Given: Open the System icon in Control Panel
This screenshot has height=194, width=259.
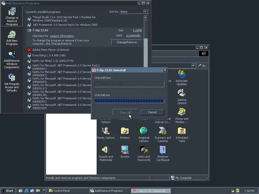Looking at the screenshot, I should pos(125,152).
